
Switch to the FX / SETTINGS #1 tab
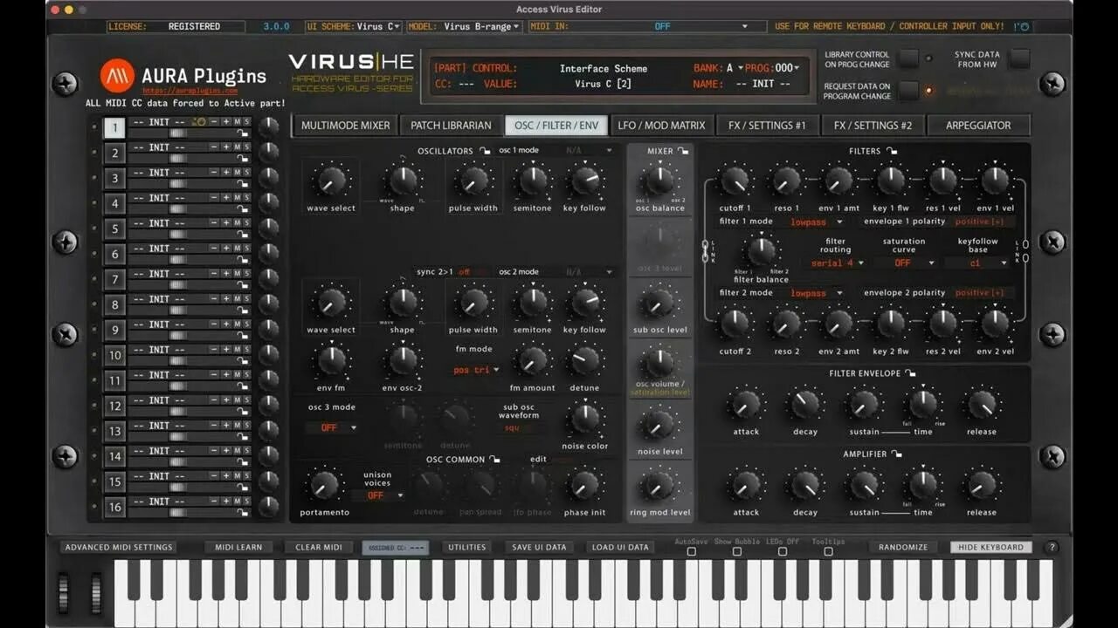point(767,125)
